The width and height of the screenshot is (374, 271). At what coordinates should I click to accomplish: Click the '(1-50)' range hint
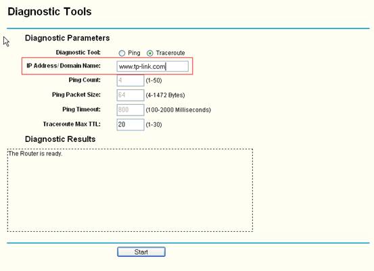[154, 80]
